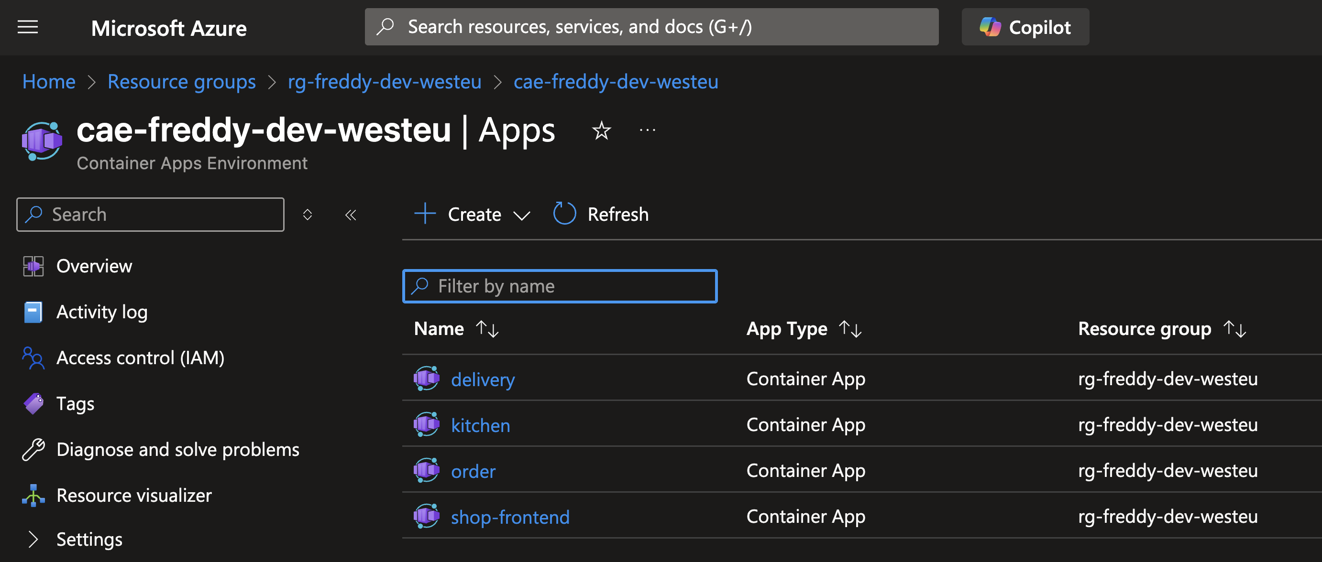
Task: Click the Overview icon
Action: 33,267
